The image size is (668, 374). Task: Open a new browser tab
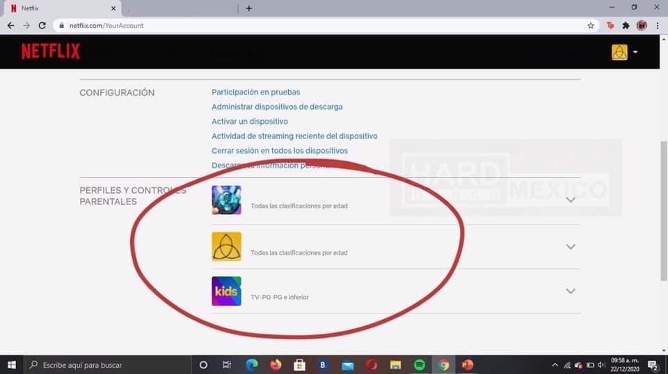(249, 8)
